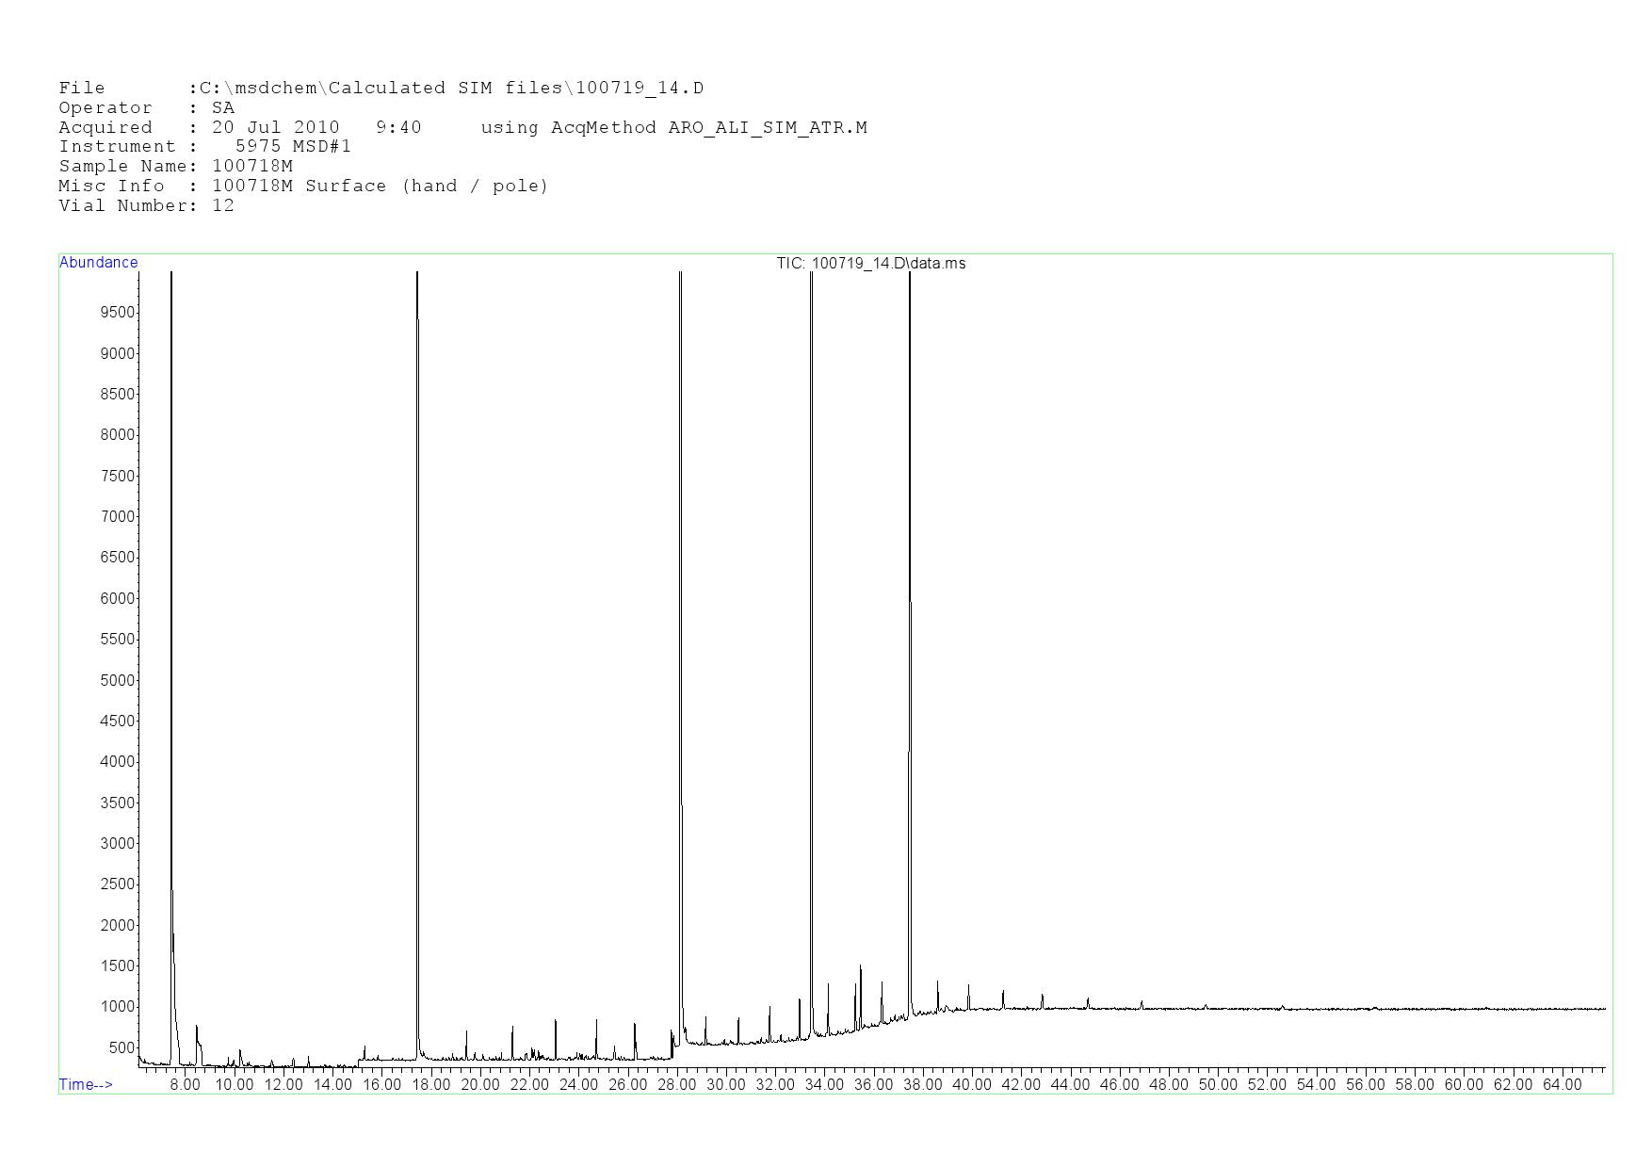Screen dimensions: 1652x1168
Task: Click the tall peak near 7.50 minutes
Action: [171, 565]
